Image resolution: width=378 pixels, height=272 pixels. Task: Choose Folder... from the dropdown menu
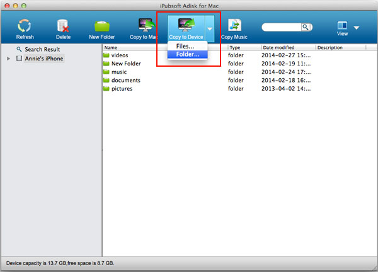click(188, 54)
